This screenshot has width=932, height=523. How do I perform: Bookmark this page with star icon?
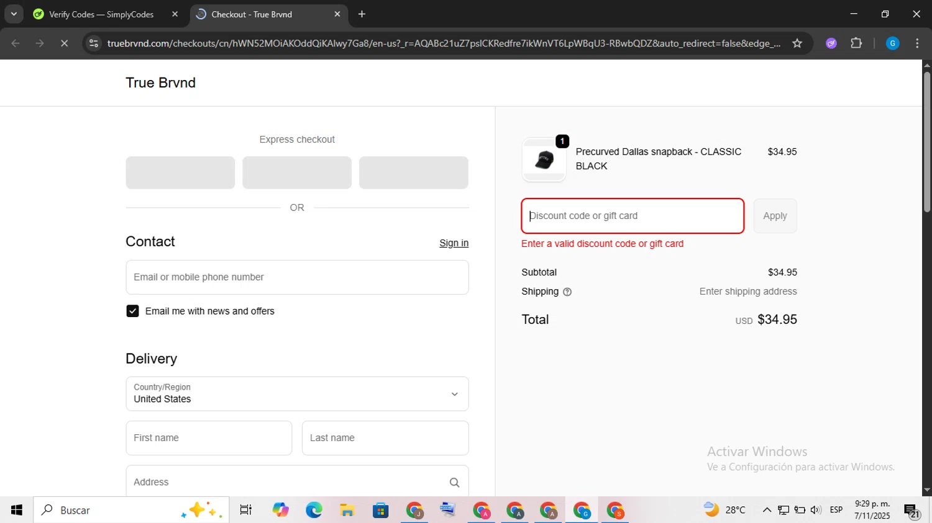point(797,43)
